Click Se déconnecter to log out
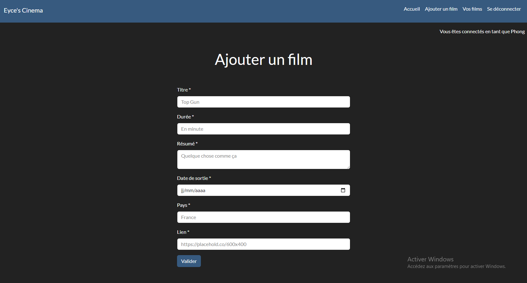527x283 pixels. (x=504, y=9)
